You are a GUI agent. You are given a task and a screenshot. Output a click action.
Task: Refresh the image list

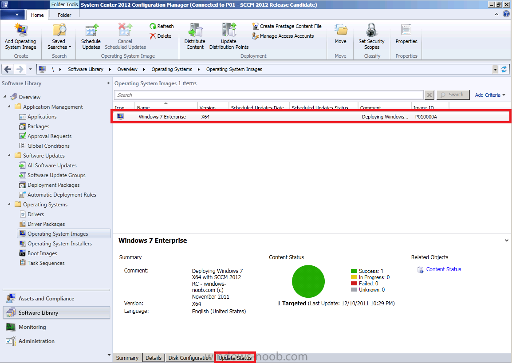coord(161,26)
